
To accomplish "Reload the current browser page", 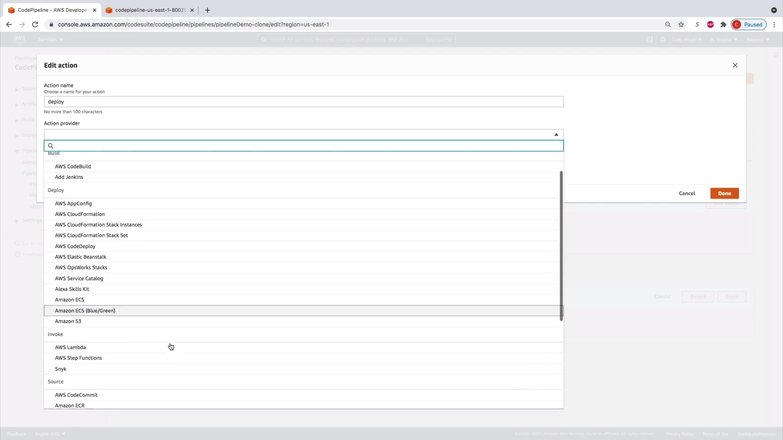I will point(35,24).
